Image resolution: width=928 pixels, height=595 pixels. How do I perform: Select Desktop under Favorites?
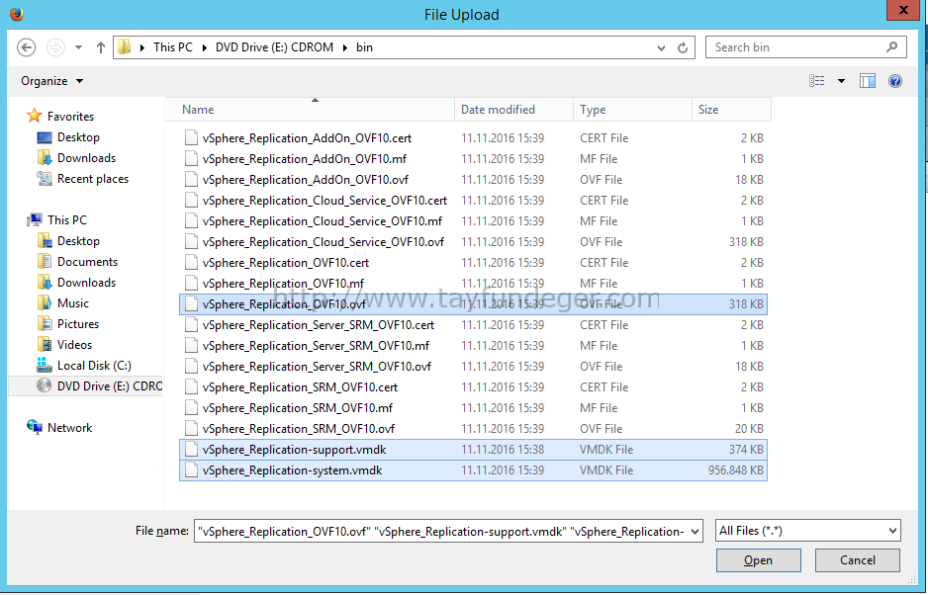click(x=68, y=137)
